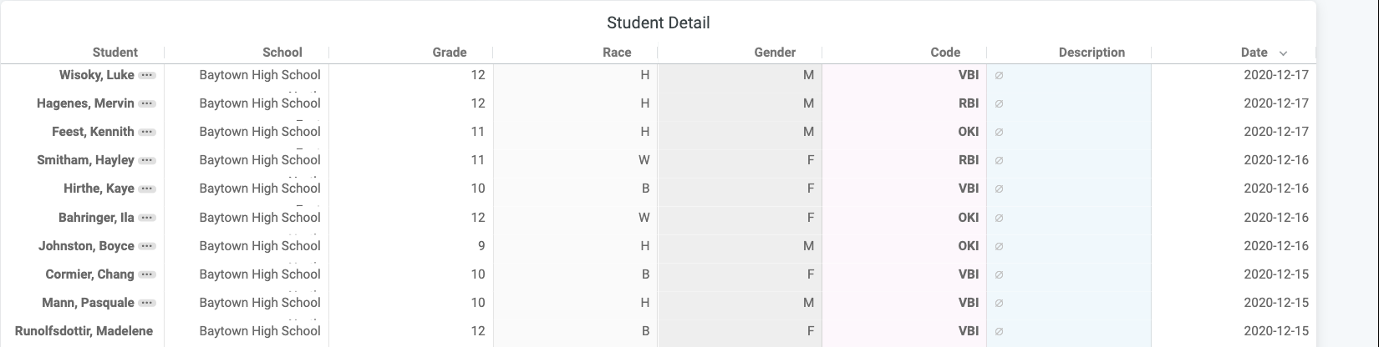Open the ellipsis menu next to Hagenes, Mervin
This screenshot has width=1379, height=347.
tap(147, 103)
